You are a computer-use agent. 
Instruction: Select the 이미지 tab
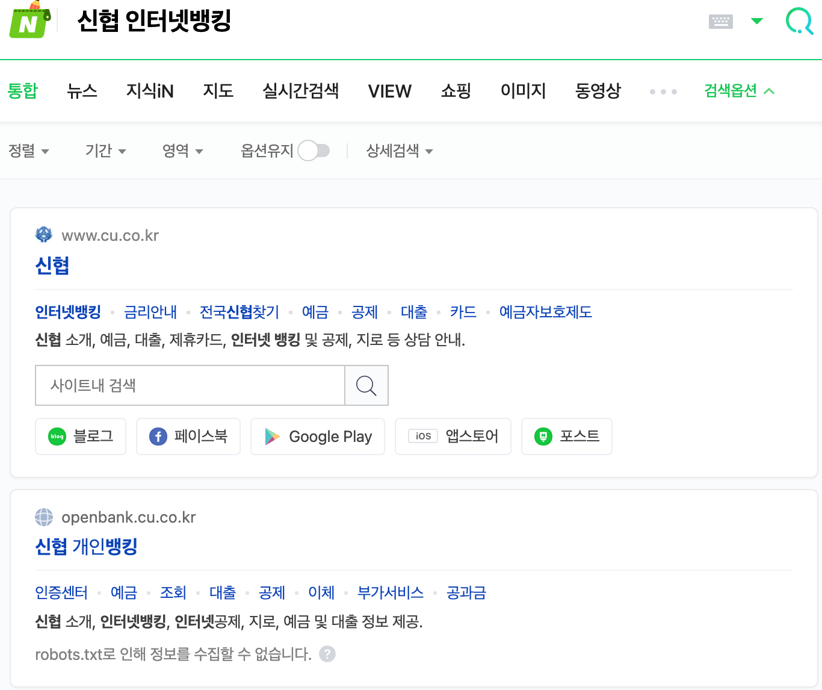[x=523, y=91]
